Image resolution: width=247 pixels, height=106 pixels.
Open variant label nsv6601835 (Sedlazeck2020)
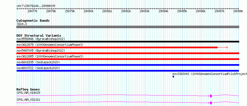pos(38,62)
